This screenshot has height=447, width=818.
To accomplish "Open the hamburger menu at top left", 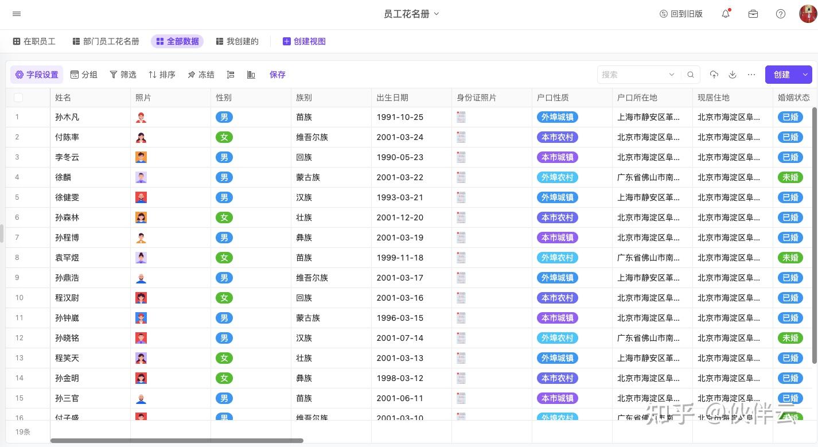I will coord(17,14).
